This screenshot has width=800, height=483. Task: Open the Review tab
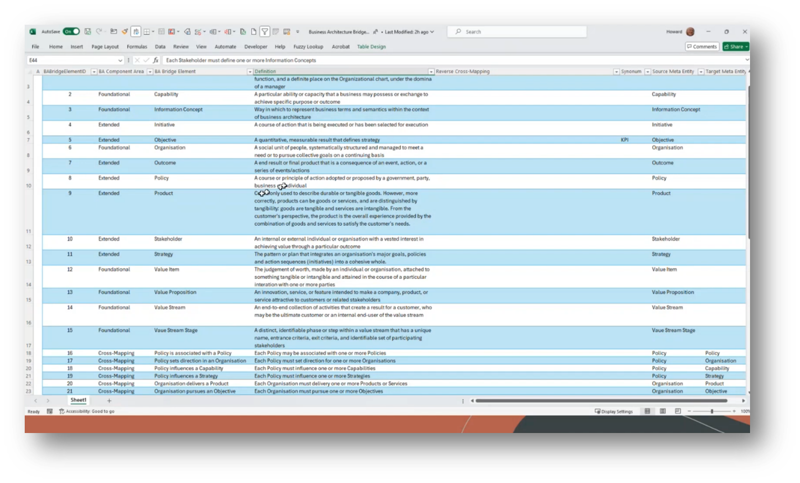180,46
